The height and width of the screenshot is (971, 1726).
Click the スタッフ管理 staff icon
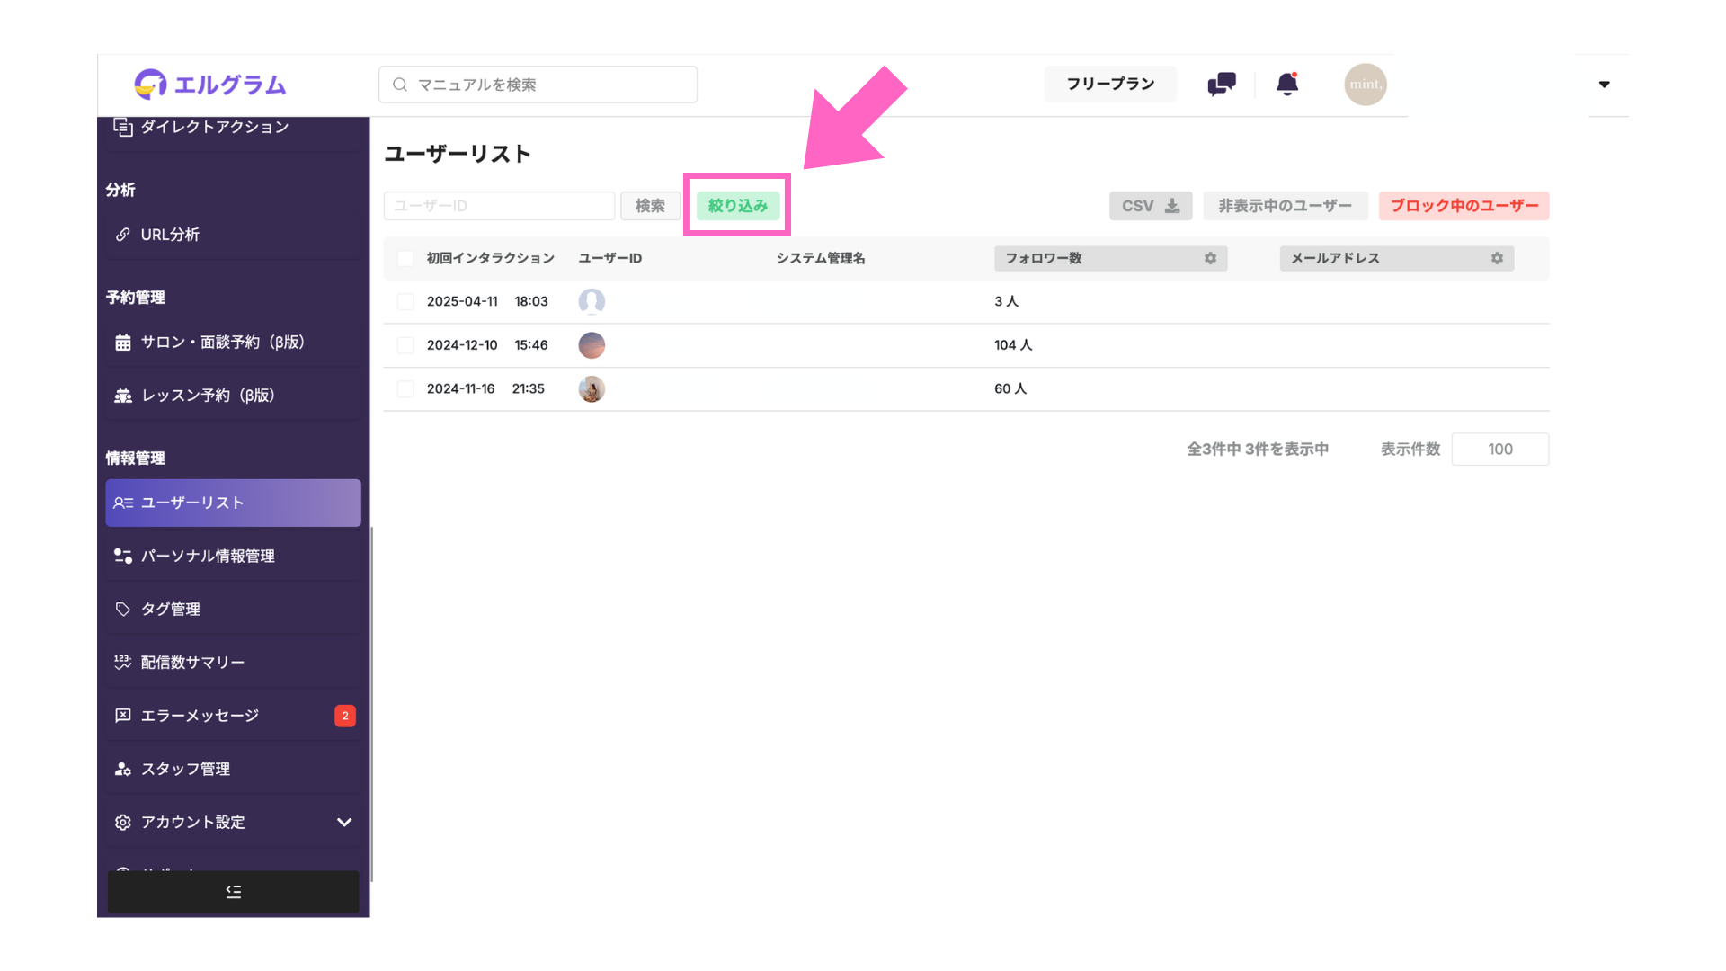(123, 769)
